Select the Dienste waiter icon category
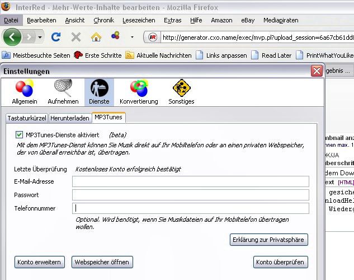 pos(99,92)
